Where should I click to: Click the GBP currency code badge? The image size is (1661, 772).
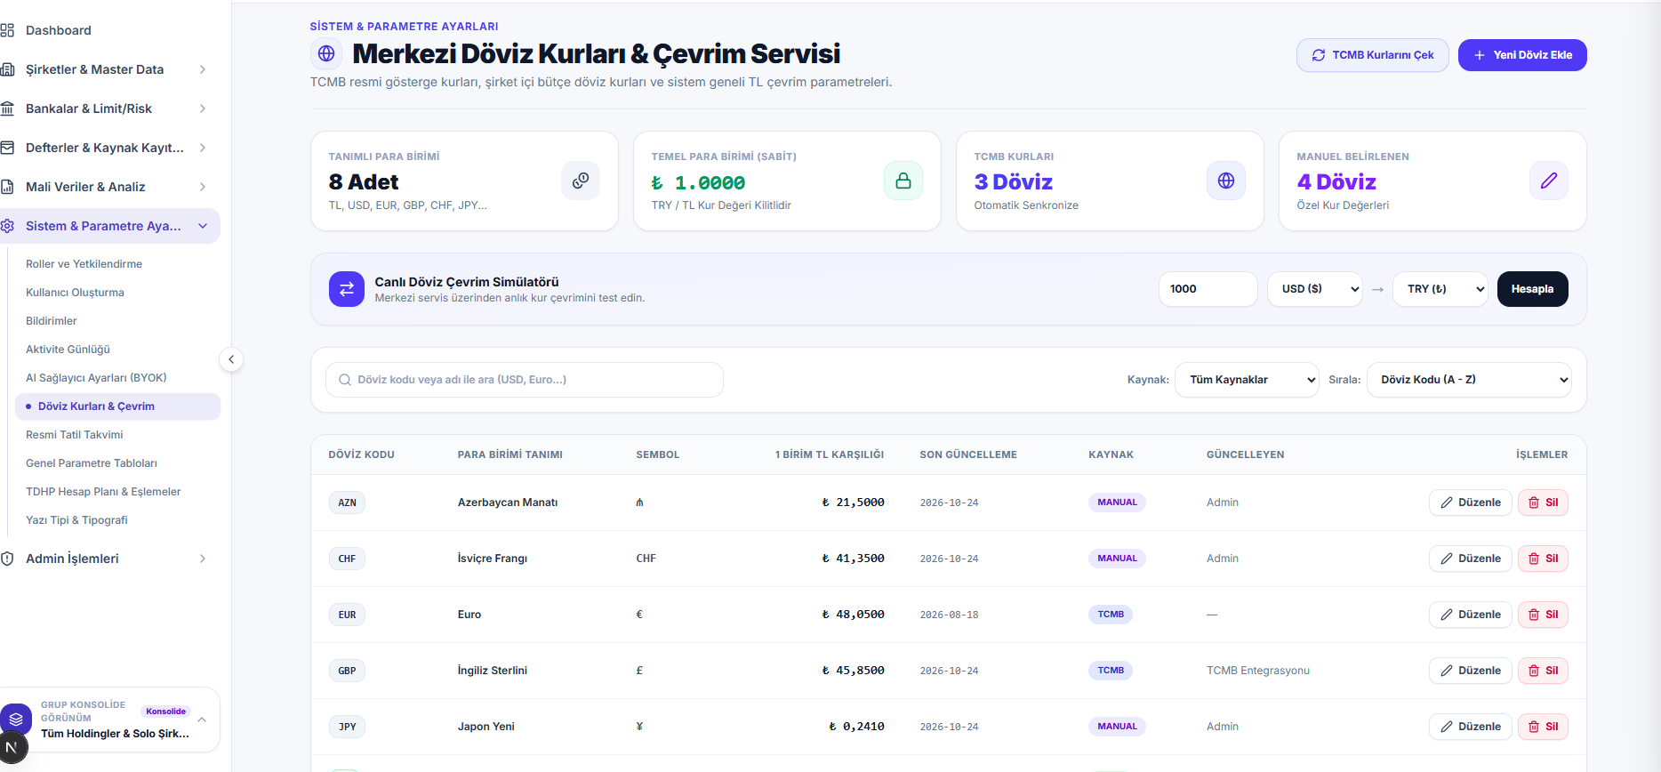[347, 671]
